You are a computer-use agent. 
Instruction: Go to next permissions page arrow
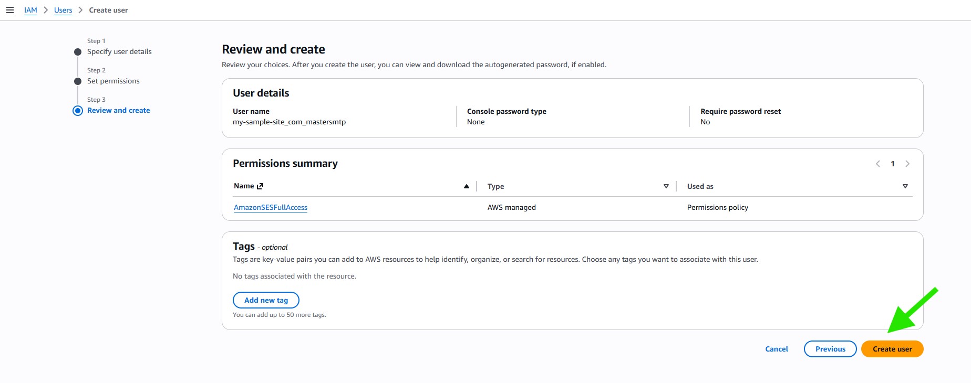point(907,164)
